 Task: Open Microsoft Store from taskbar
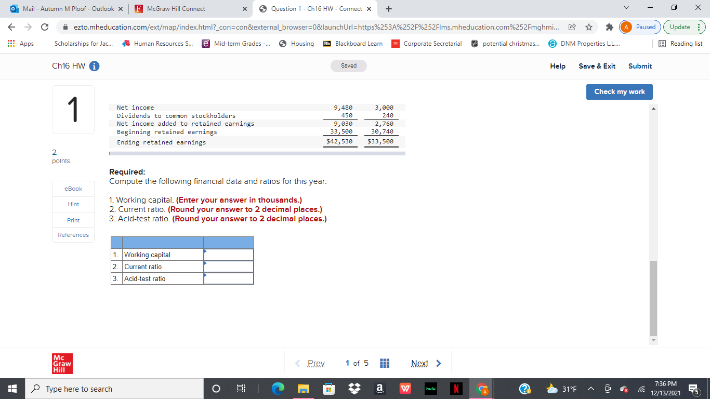pos(328,389)
